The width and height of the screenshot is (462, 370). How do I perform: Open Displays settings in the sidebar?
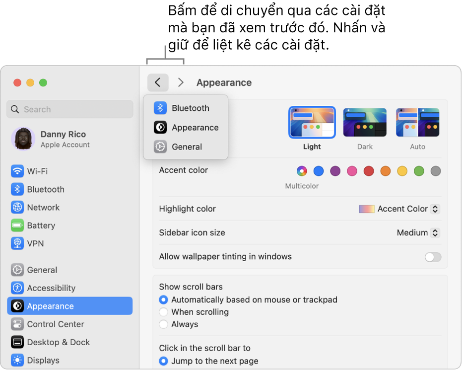[x=70, y=360]
